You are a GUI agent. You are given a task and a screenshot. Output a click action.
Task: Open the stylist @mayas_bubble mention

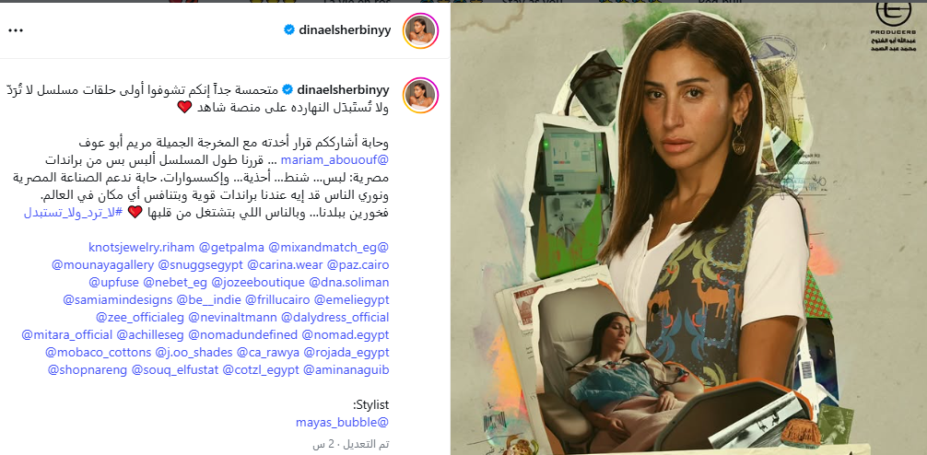coord(342,423)
